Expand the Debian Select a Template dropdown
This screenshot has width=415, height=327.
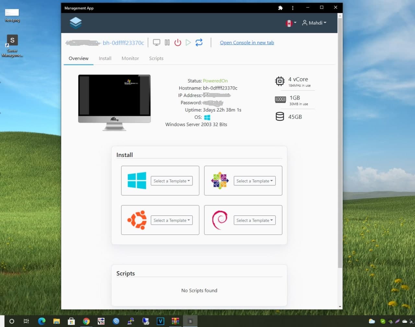[x=255, y=220]
